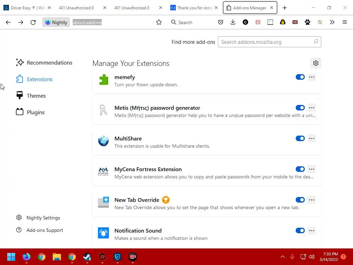Open more options for New Tab Override
This screenshot has width=353, height=265.
click(x=312, y=200)
